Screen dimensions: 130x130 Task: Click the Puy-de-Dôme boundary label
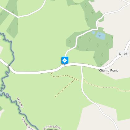point(52,127)
